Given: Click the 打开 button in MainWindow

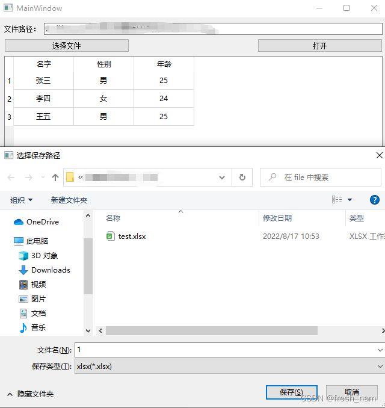Looking at the screenshot, I should (x=319, y=46).
